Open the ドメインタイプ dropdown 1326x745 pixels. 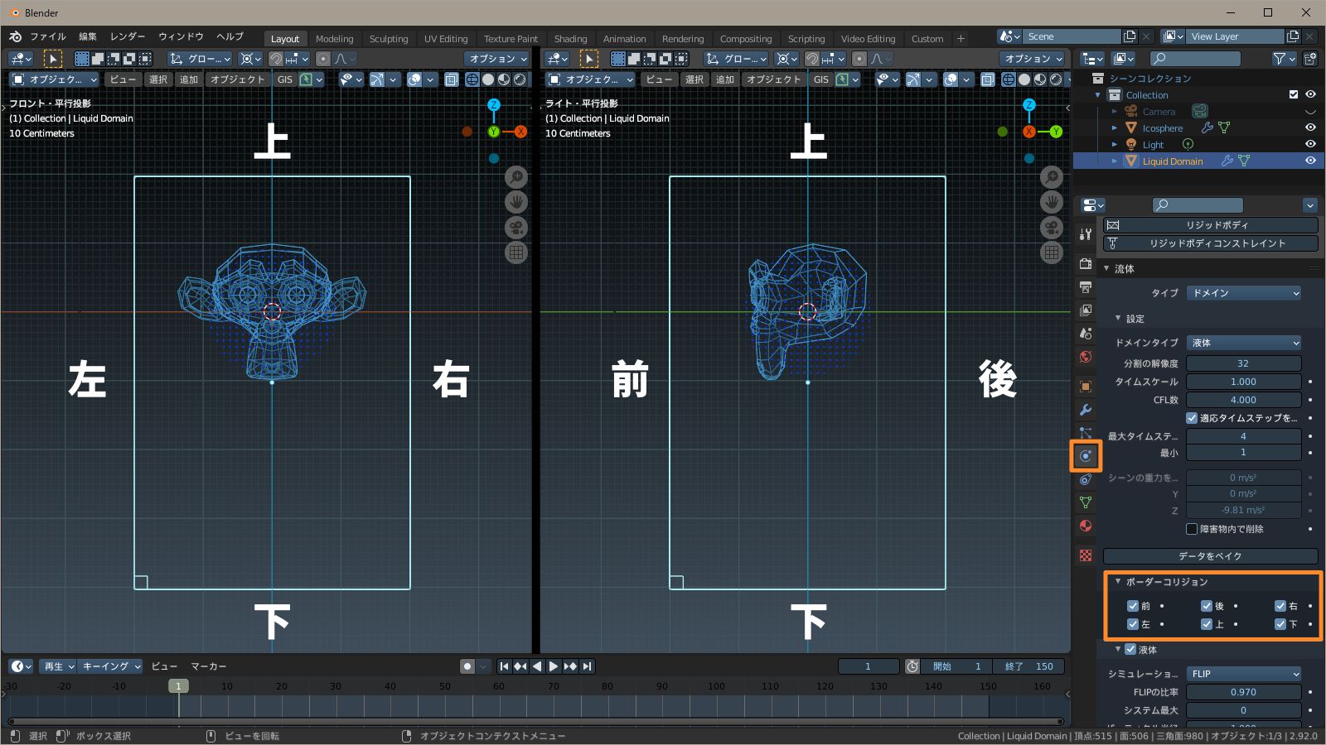tap(1244, 342)
